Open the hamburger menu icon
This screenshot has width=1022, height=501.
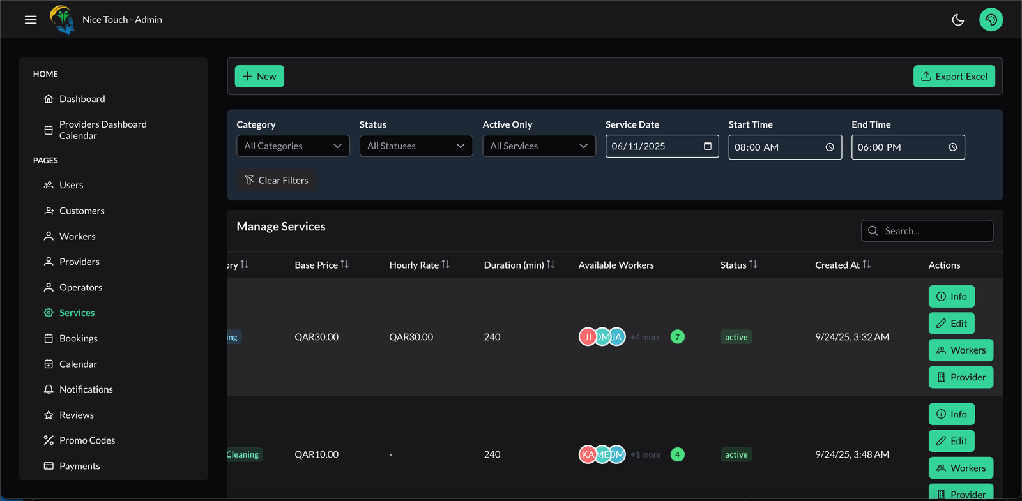click(31, 20)
